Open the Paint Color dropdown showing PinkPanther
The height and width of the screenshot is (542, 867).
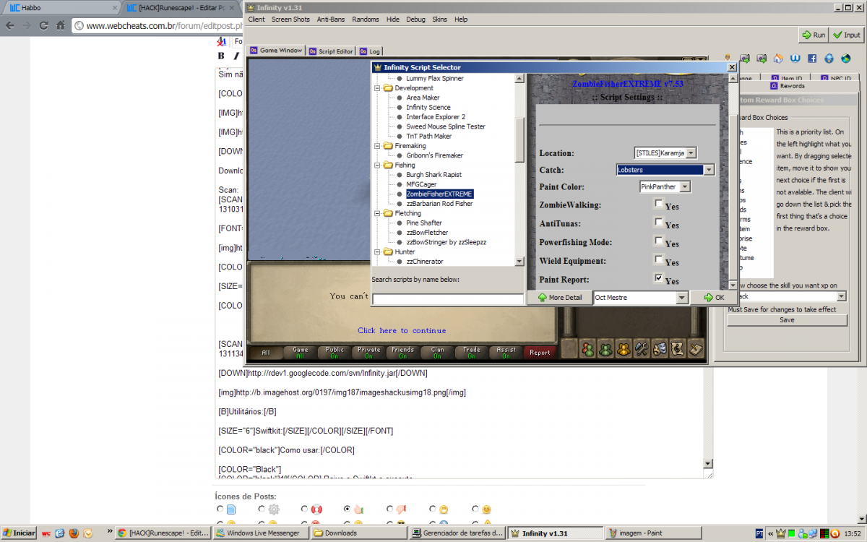coord(665,187)
